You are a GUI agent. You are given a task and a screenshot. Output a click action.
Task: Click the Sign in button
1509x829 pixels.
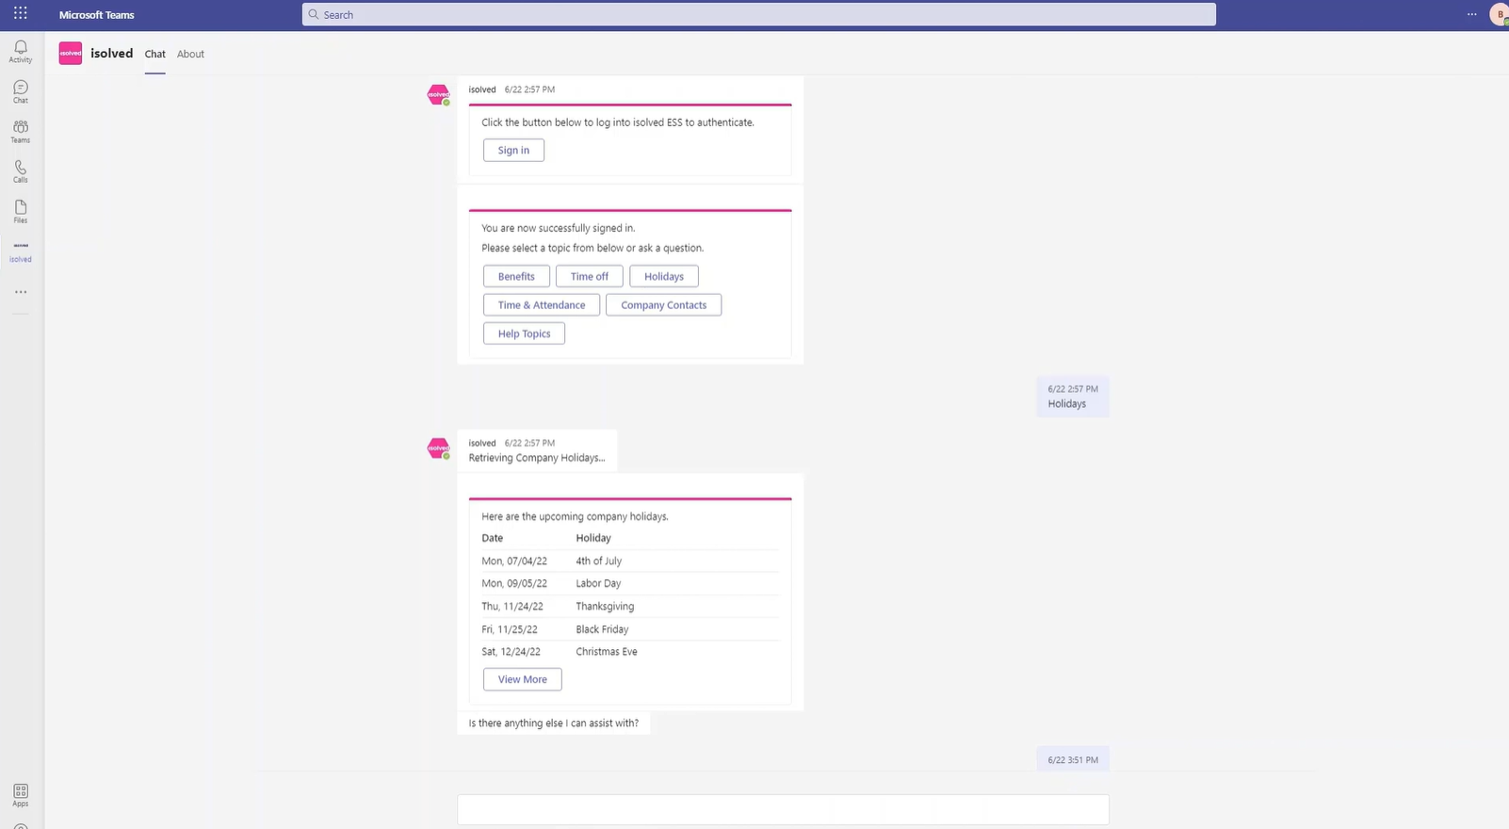513,150
